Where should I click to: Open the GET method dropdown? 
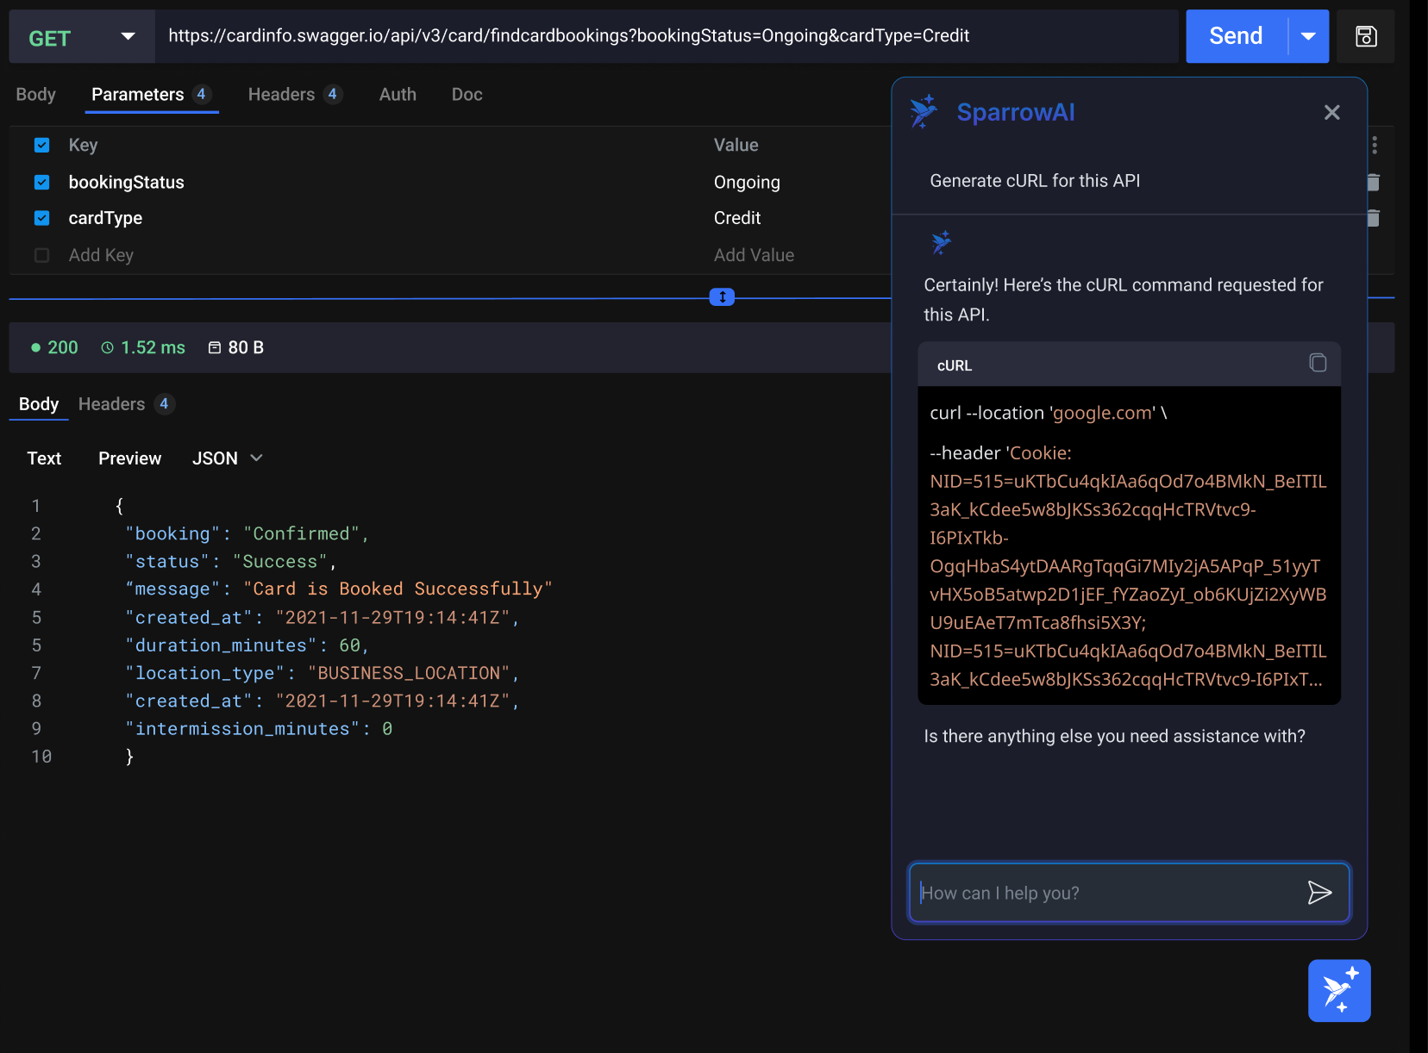(x=82, y=36)
